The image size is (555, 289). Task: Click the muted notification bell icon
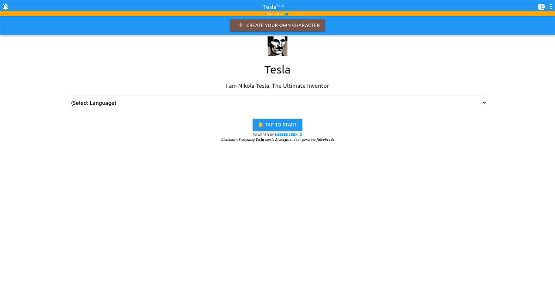[6, 6]
